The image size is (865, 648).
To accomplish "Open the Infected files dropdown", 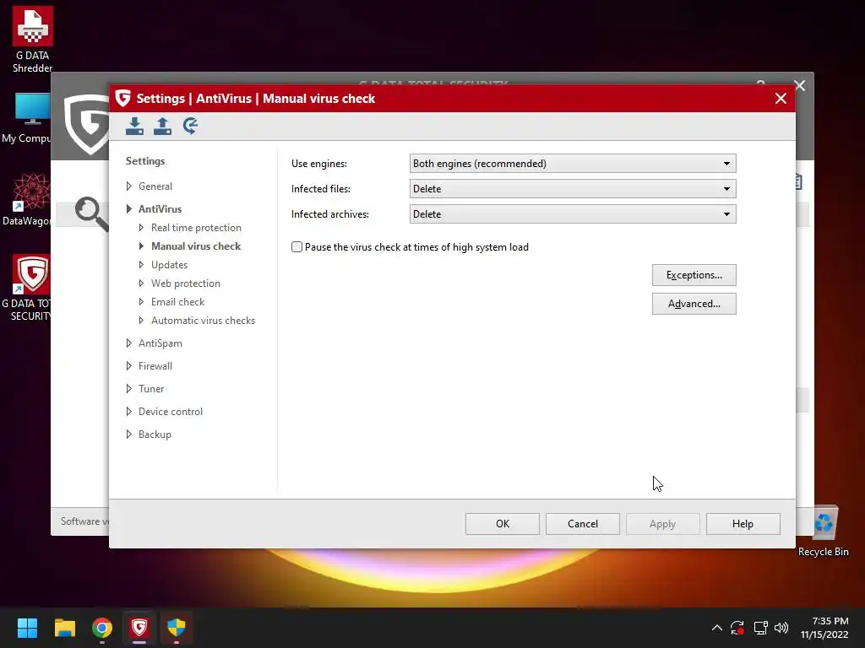I will click(573, 189).
